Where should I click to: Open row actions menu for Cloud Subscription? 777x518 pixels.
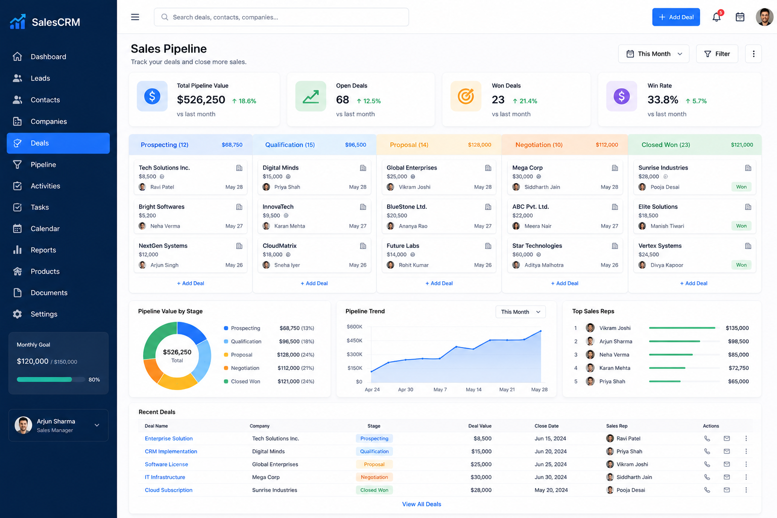tap(746, 490)
